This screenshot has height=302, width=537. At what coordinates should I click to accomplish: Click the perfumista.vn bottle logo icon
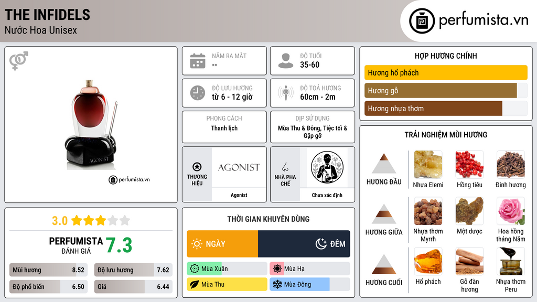coord(422,21)
